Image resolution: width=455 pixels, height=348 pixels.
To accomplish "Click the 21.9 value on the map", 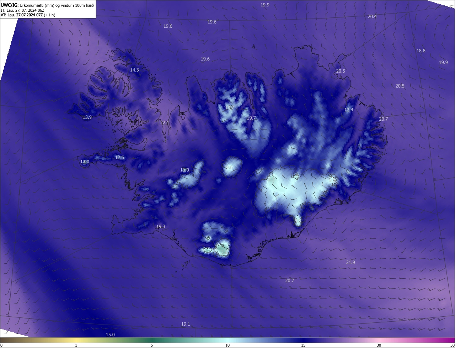I will (x=350, y=262).
